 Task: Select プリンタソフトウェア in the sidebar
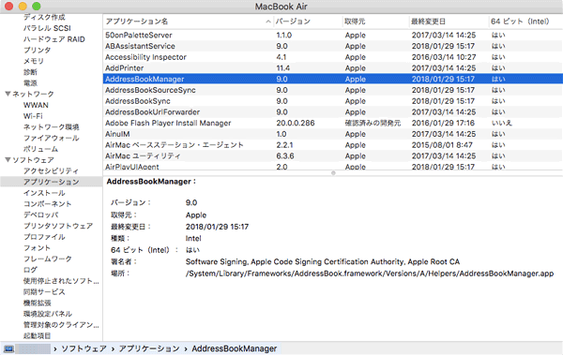pyautogui.click(x=58, y=226)
